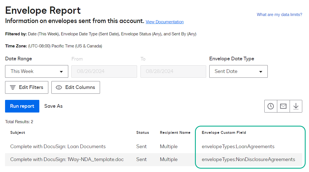Click the arrow next to Sent Date
The height and width of the screenshot is (172, 309).
[x=261, y=72]
